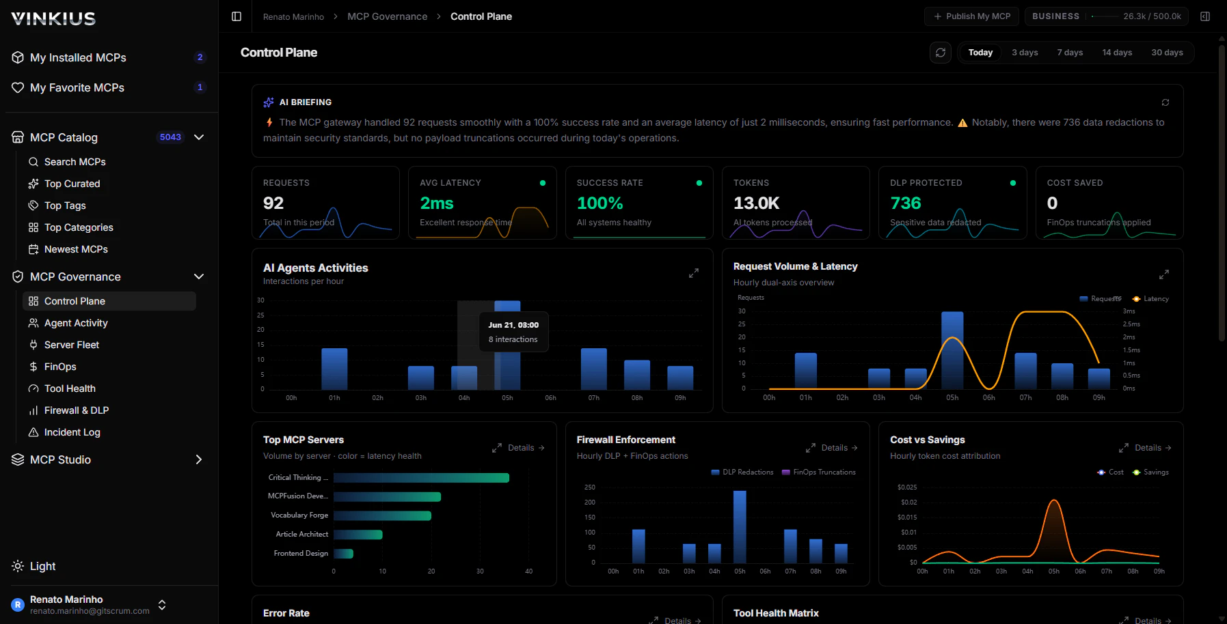The width and height of the screenshot is (1227, 624).
Task: Collapse the MCP Governance section
Action: [x=199, y=276]
